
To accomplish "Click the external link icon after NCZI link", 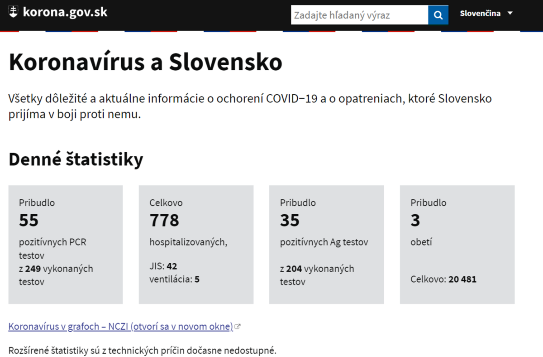I will pyautogui.click(x=238, y=327).
